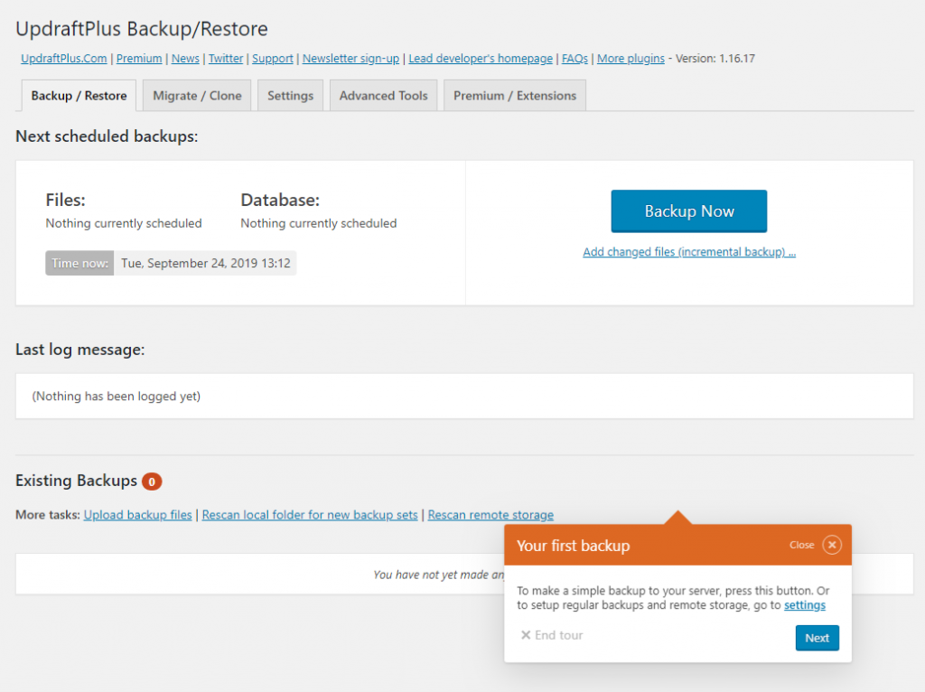Click the Time now label
The height and width of the screenshot is (692, 925).
79,263
